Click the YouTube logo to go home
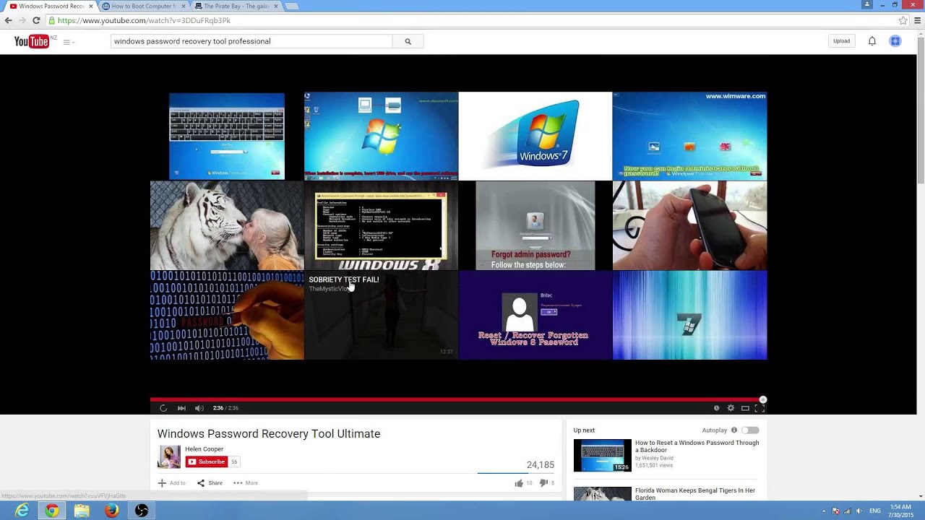 click(x=31, y=42)
